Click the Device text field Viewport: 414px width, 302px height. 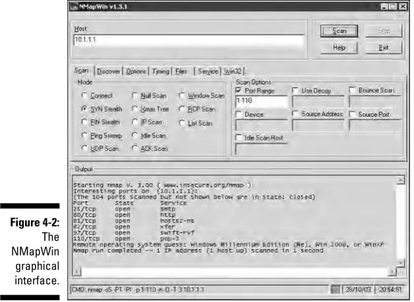click(x=261, y=125)
